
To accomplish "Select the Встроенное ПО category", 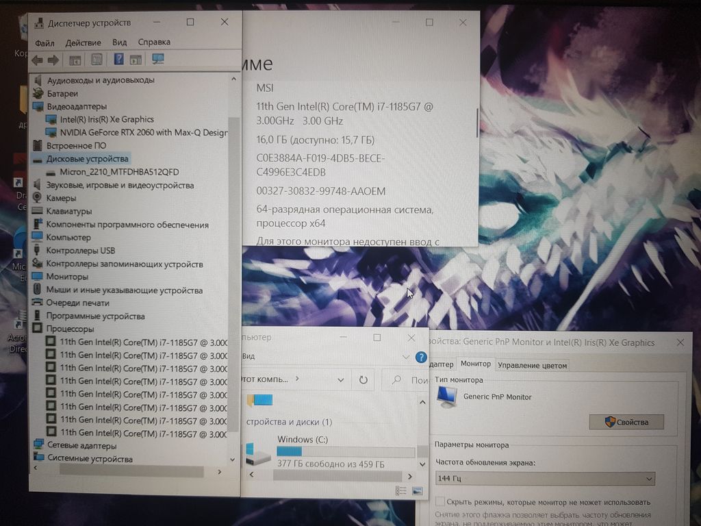I will coord(77,146).
